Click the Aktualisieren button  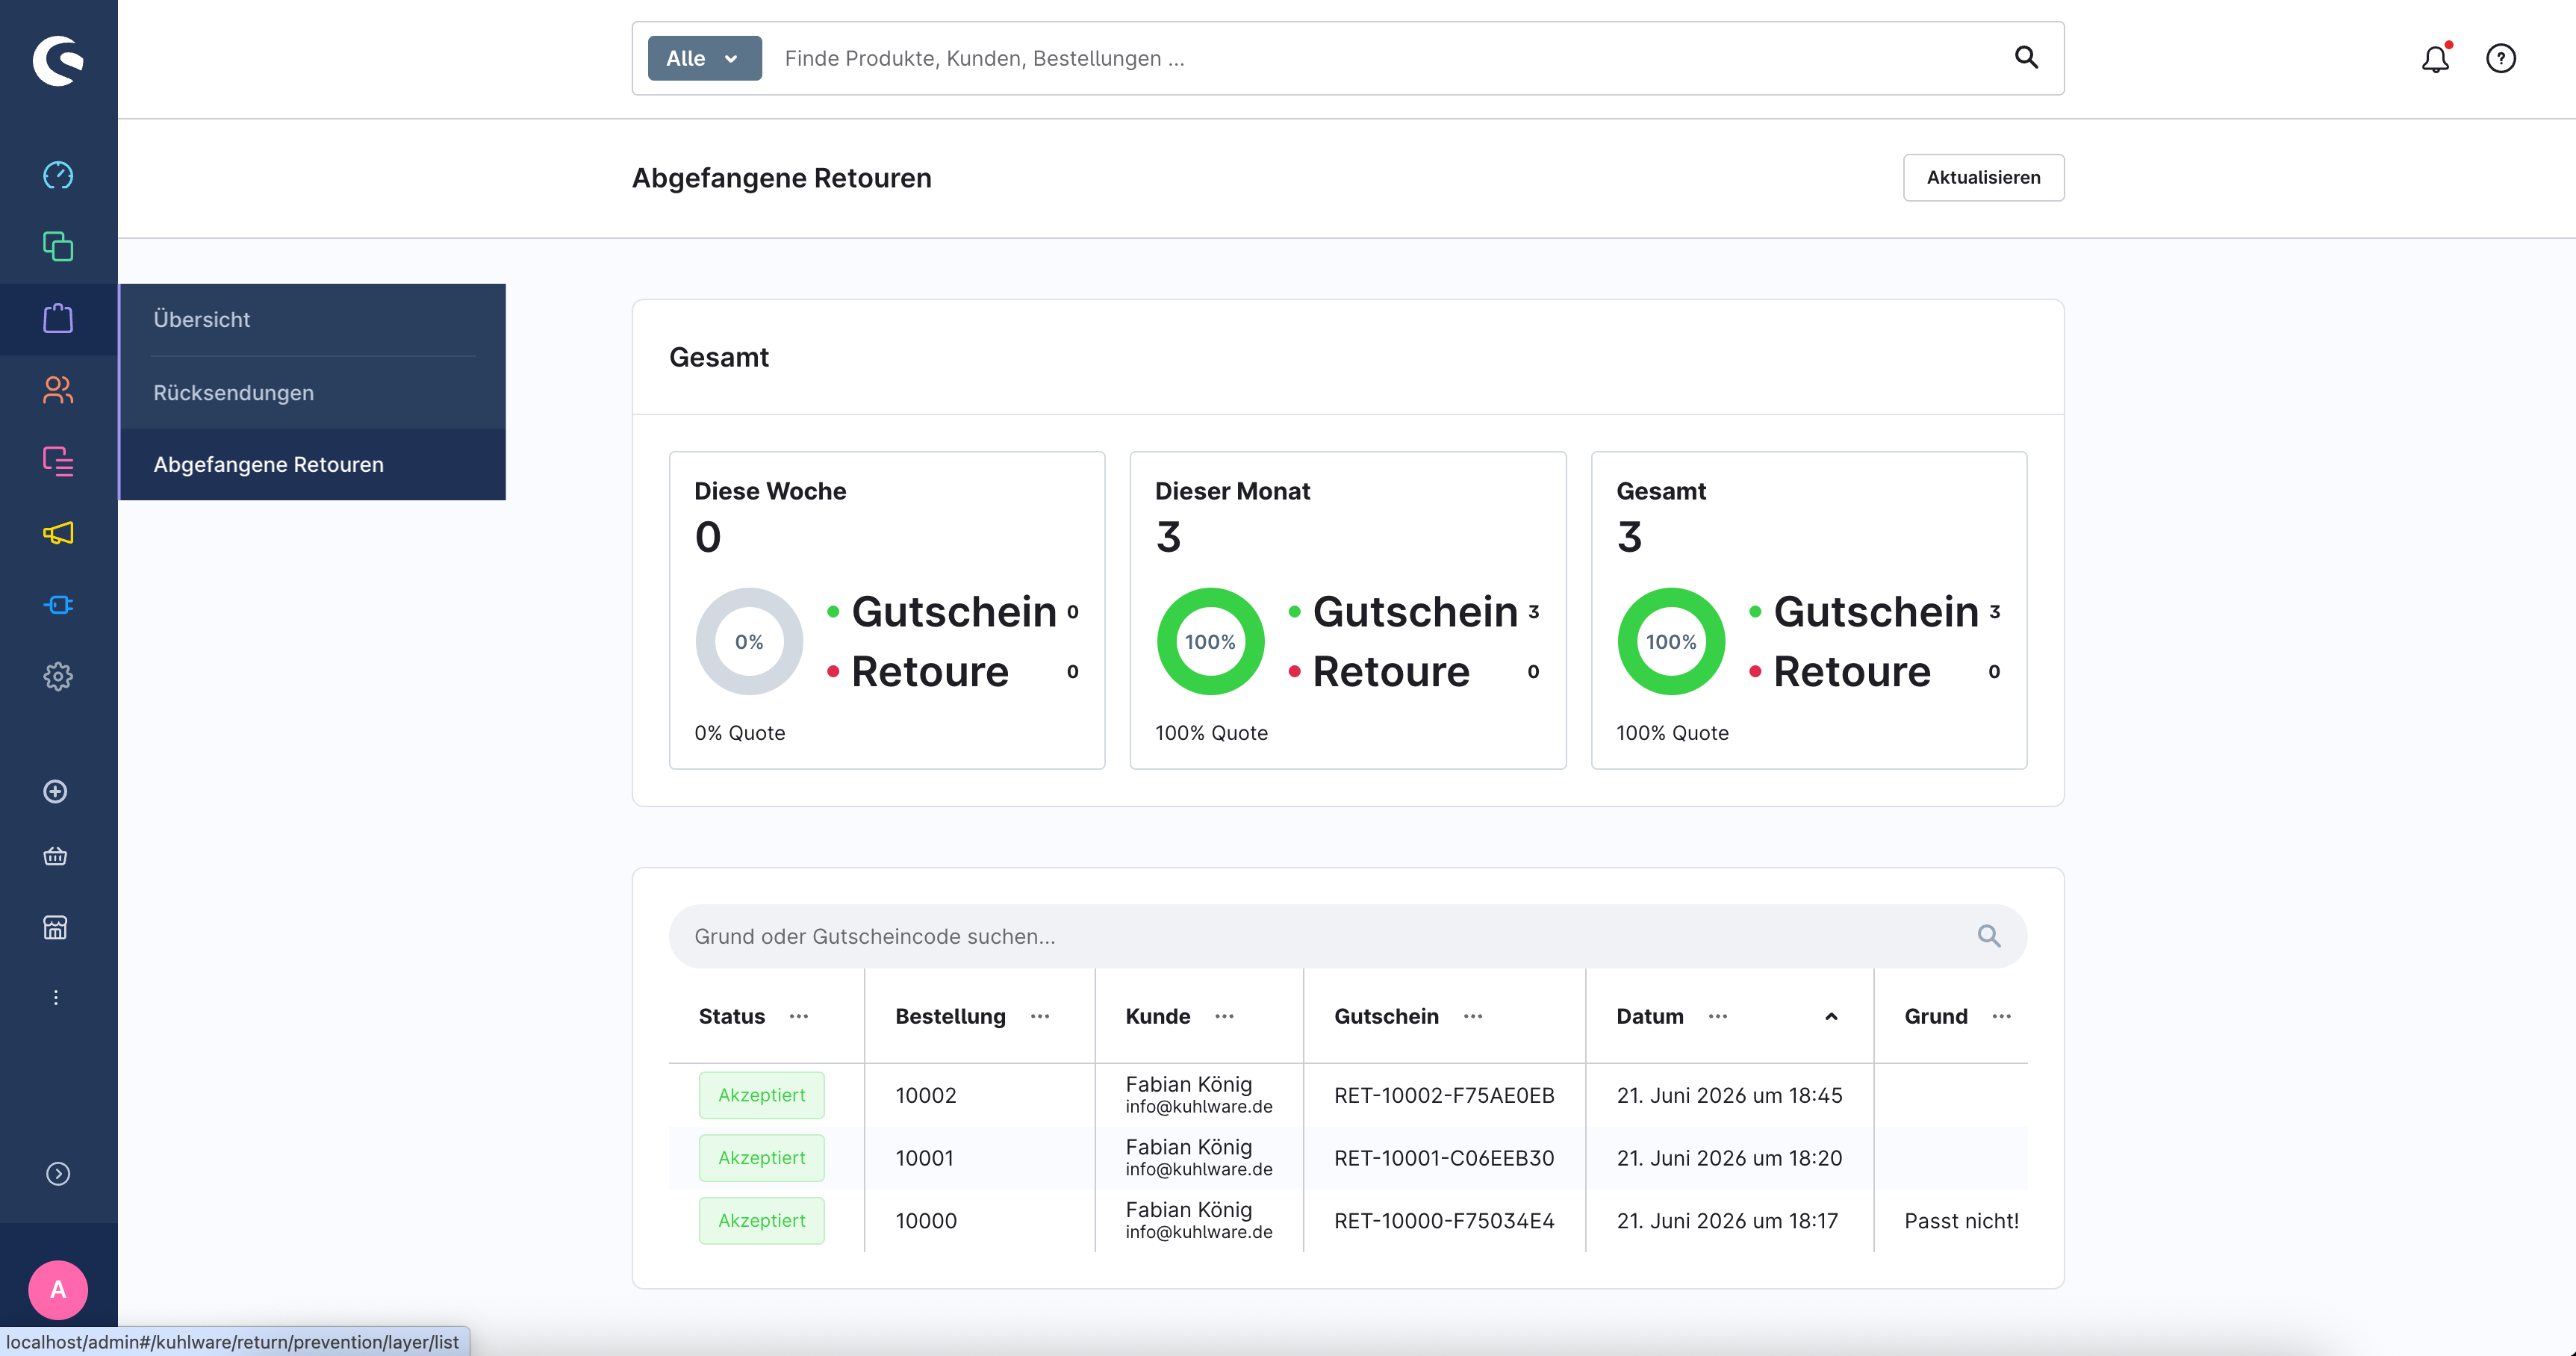coord(1983,177)
